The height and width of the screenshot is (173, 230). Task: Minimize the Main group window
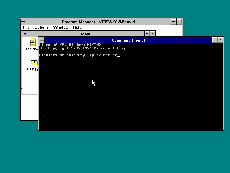click(x=147, y=34)
